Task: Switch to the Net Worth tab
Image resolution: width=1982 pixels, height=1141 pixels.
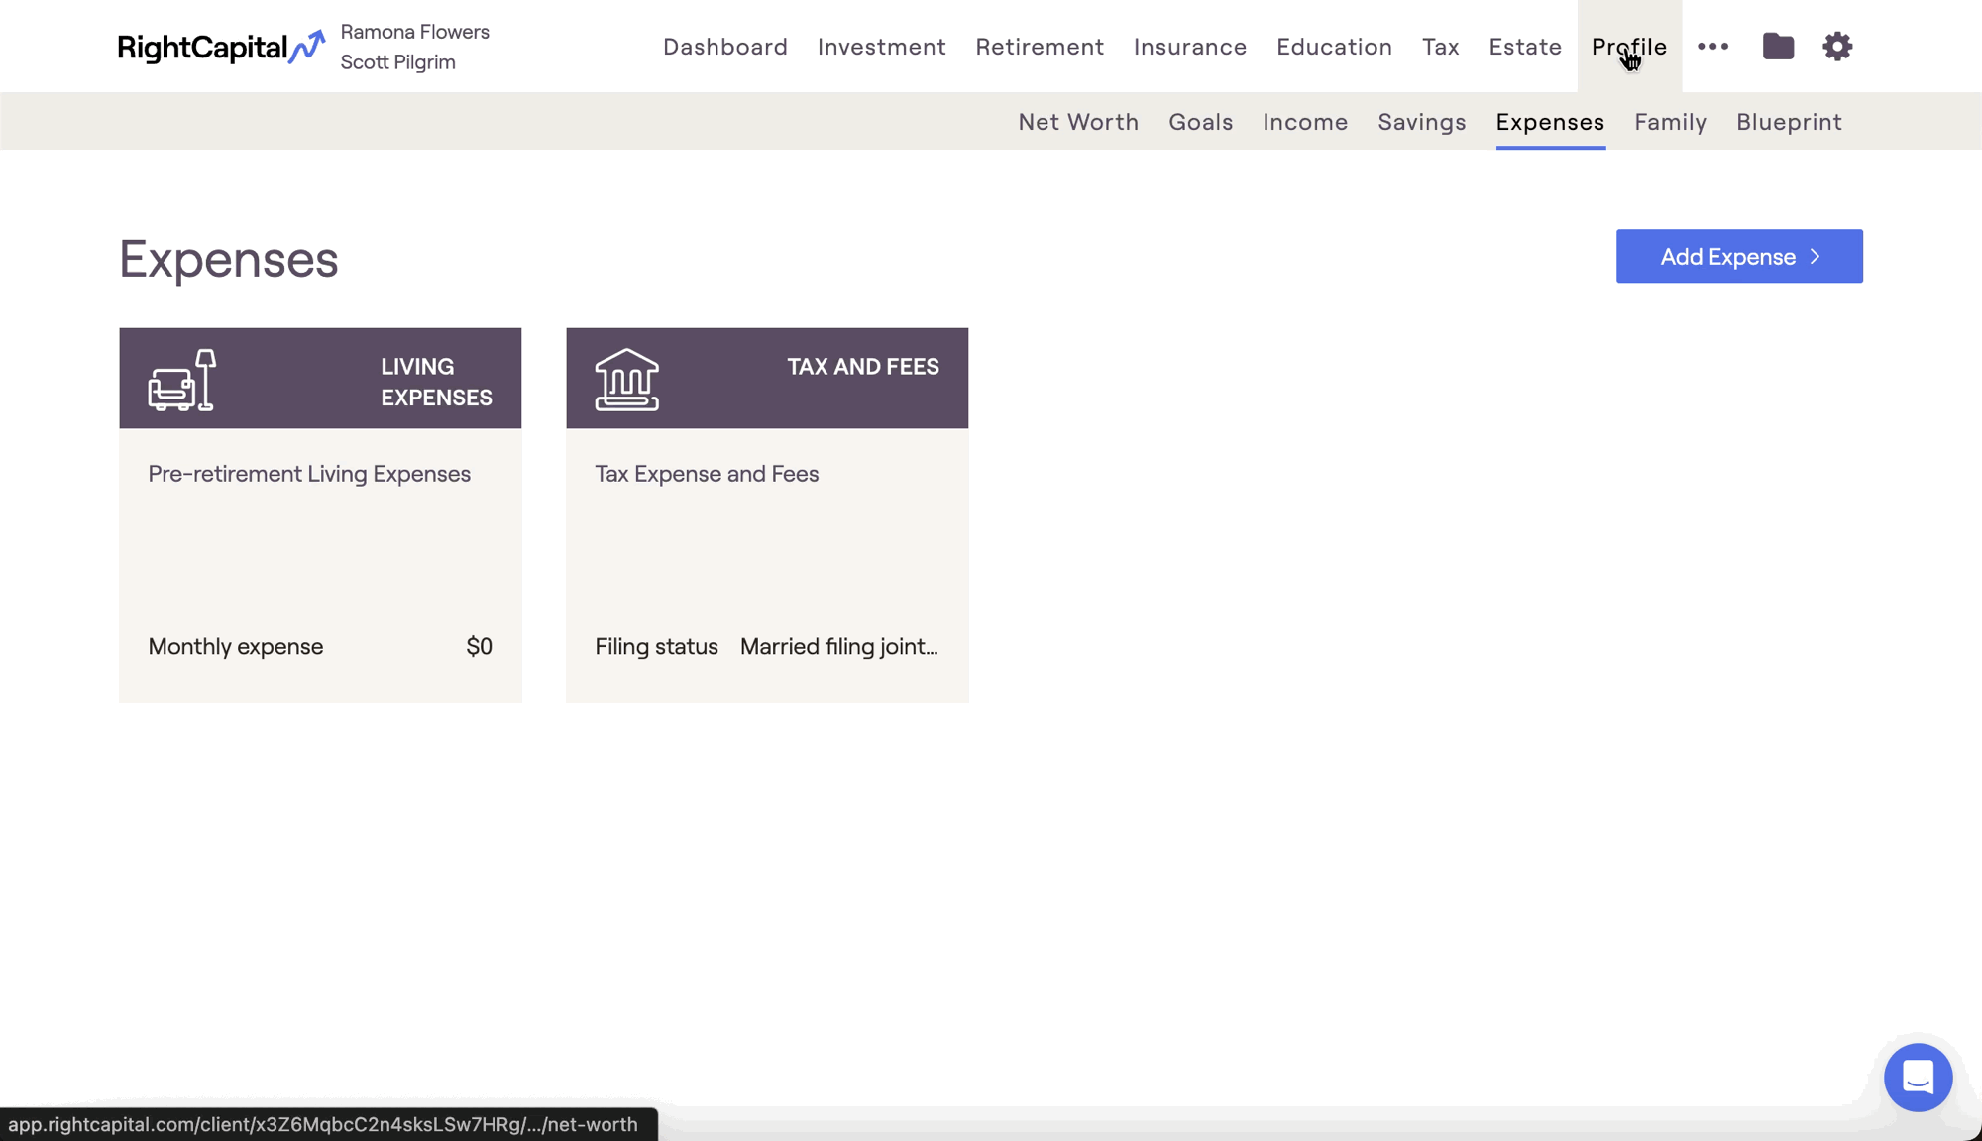Action: coord(1078,122)
